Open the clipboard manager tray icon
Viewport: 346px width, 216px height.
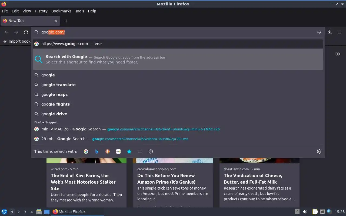point(315,212)
